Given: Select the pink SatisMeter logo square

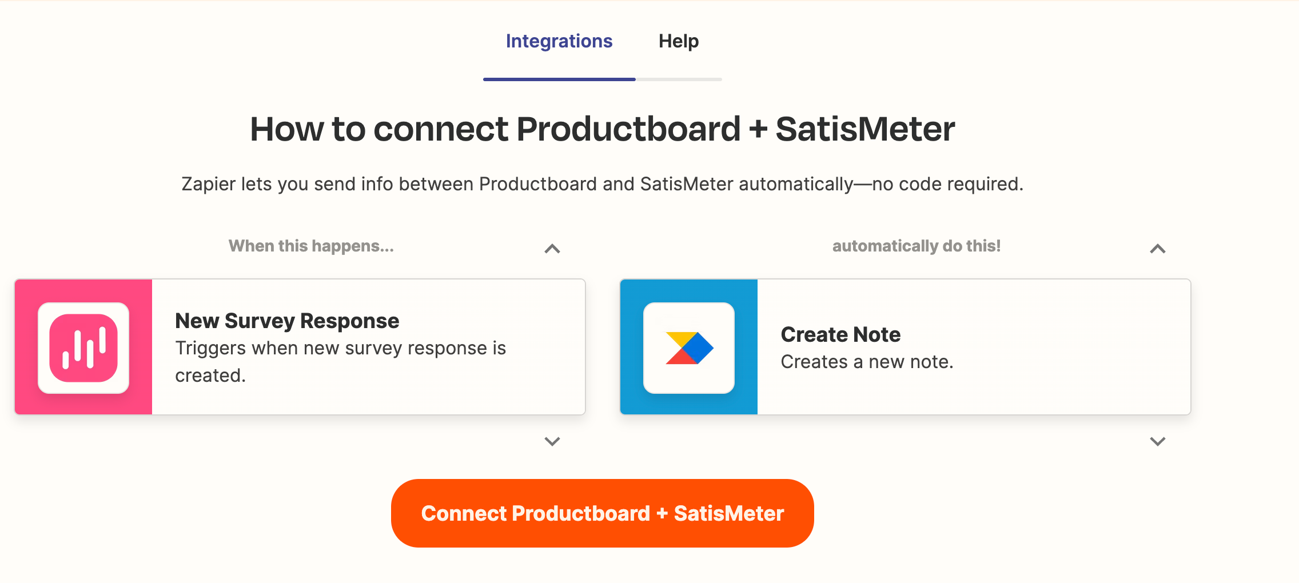Looking at the screenshot, I should coord(83,346).
